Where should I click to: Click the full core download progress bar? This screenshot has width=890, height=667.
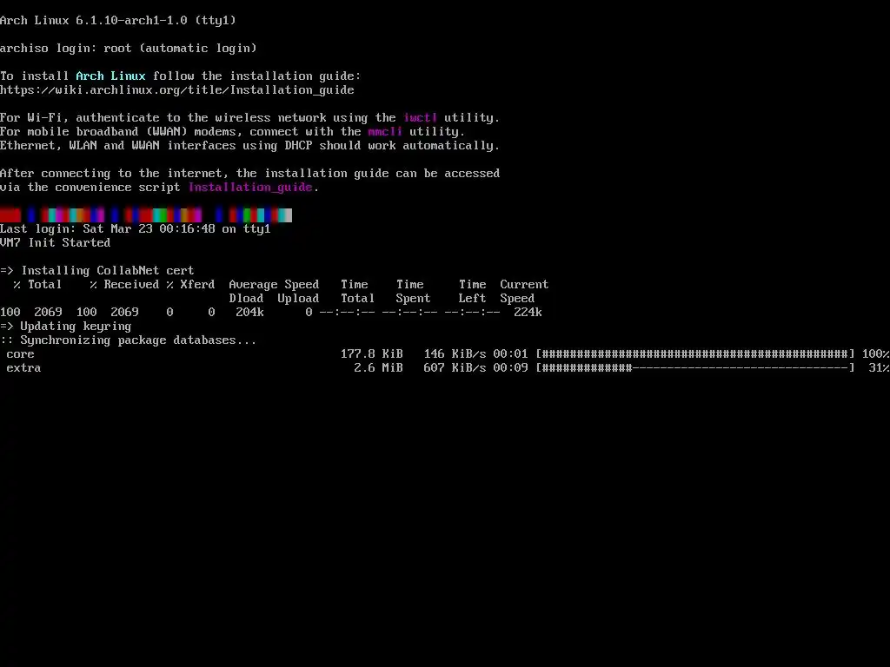695,354
